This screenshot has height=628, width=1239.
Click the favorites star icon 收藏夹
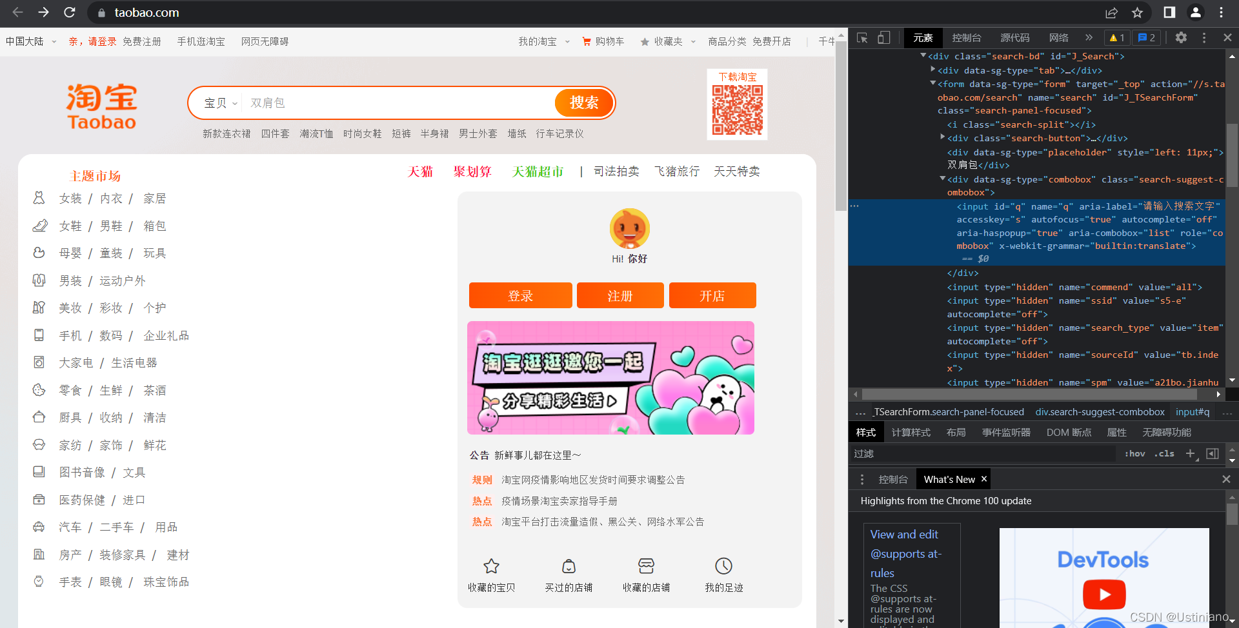tap(645, 42)
